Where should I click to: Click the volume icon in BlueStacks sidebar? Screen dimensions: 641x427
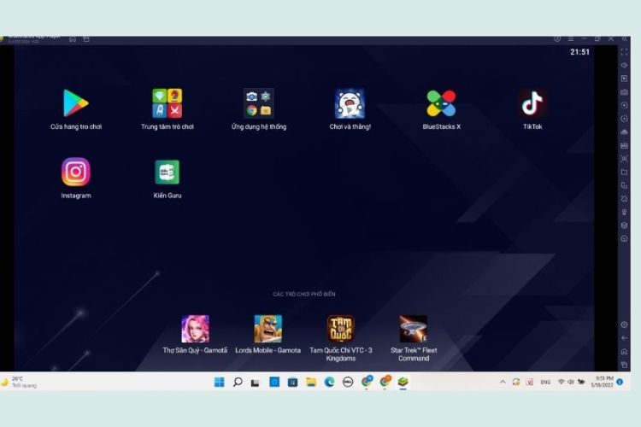click(x=624, y=66)
